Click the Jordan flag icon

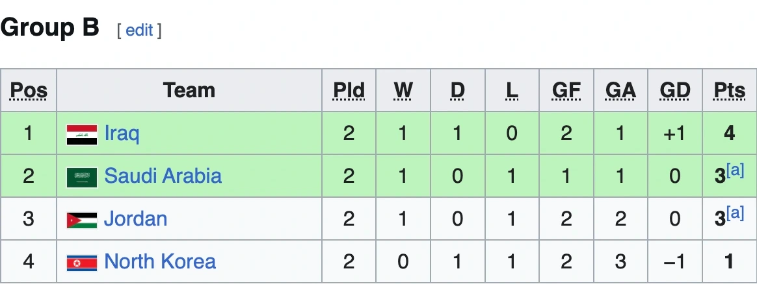(x=82, y=220)
